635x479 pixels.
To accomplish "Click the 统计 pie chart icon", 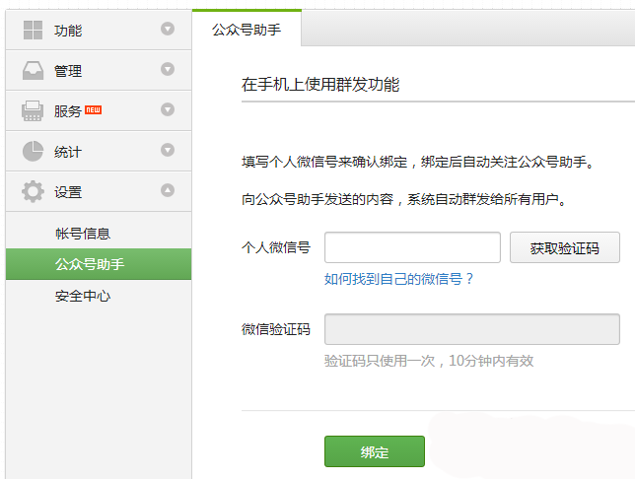I will tap(33, 152).
